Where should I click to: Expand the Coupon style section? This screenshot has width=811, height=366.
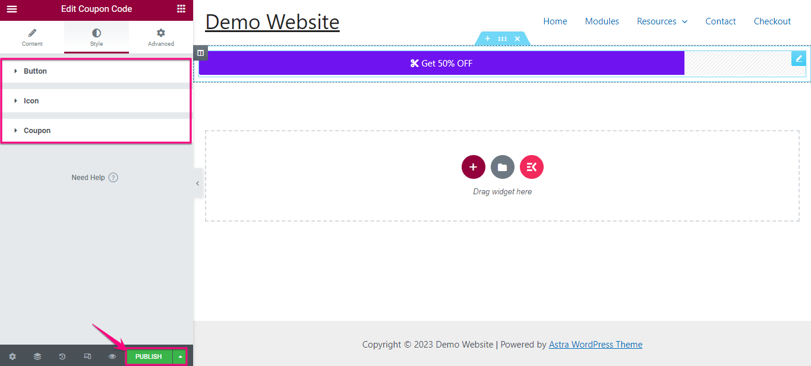37,130
